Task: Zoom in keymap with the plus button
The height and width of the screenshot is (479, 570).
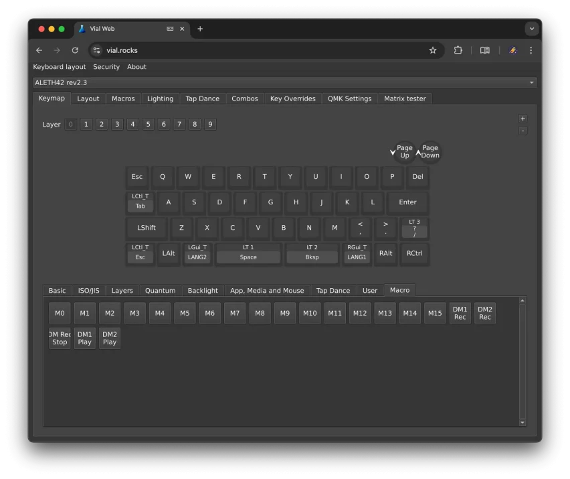Action: point(522,119)
